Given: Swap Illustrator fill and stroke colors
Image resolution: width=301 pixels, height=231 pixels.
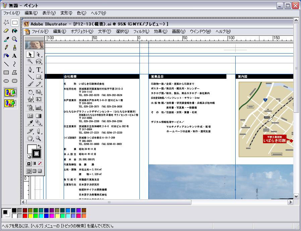Looking at the screenshot, I should 40,146.
